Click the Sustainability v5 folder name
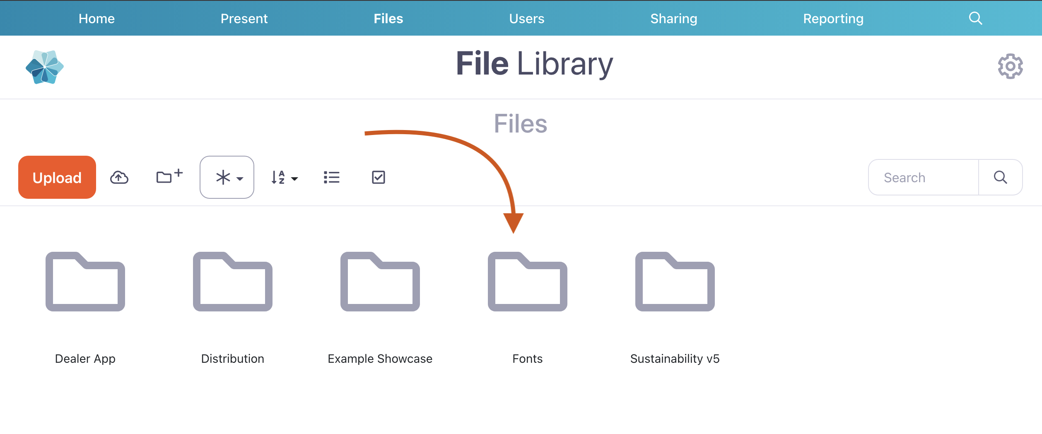1042x434 pixels. (x=675, y=359)
